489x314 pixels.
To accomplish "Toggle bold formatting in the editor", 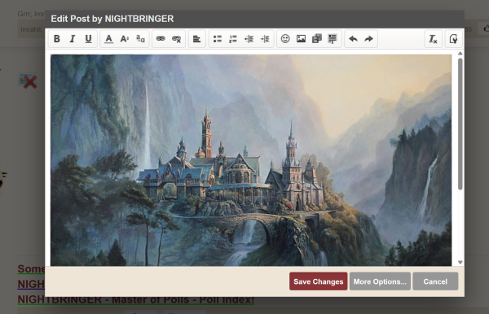I will click(57, 39).
